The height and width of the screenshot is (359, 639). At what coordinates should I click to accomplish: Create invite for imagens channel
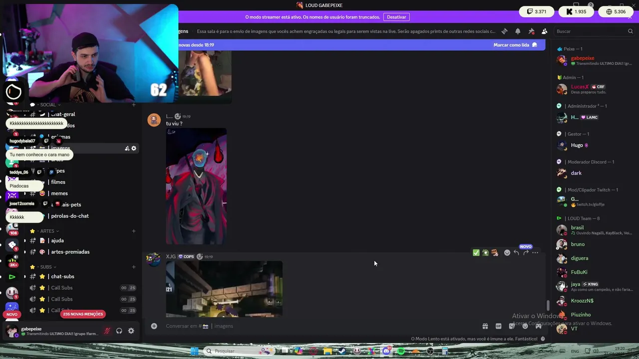click(127, 148)
